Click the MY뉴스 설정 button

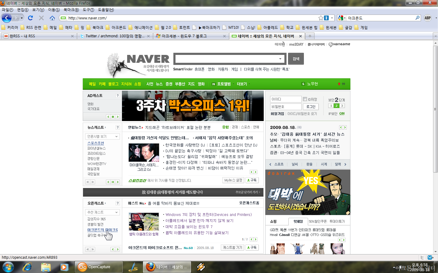pyautogui.click(x=233, y=180)
